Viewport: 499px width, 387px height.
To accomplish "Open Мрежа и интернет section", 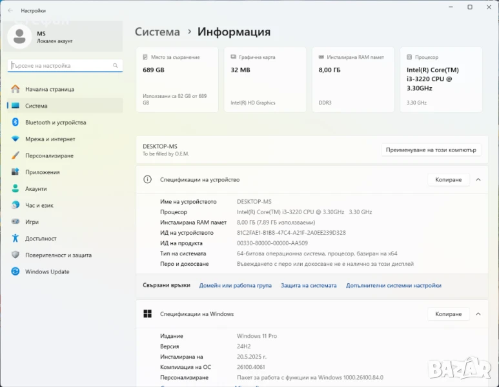I will [x=50, y=139].
